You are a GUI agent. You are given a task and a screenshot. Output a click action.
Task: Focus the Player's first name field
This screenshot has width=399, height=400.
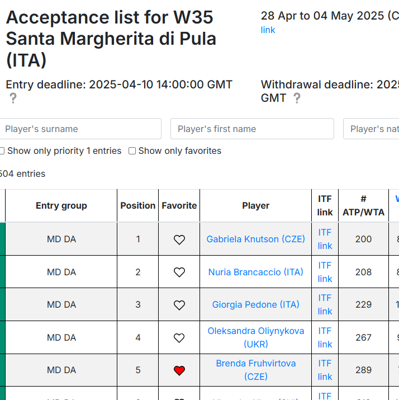point(252,129)
